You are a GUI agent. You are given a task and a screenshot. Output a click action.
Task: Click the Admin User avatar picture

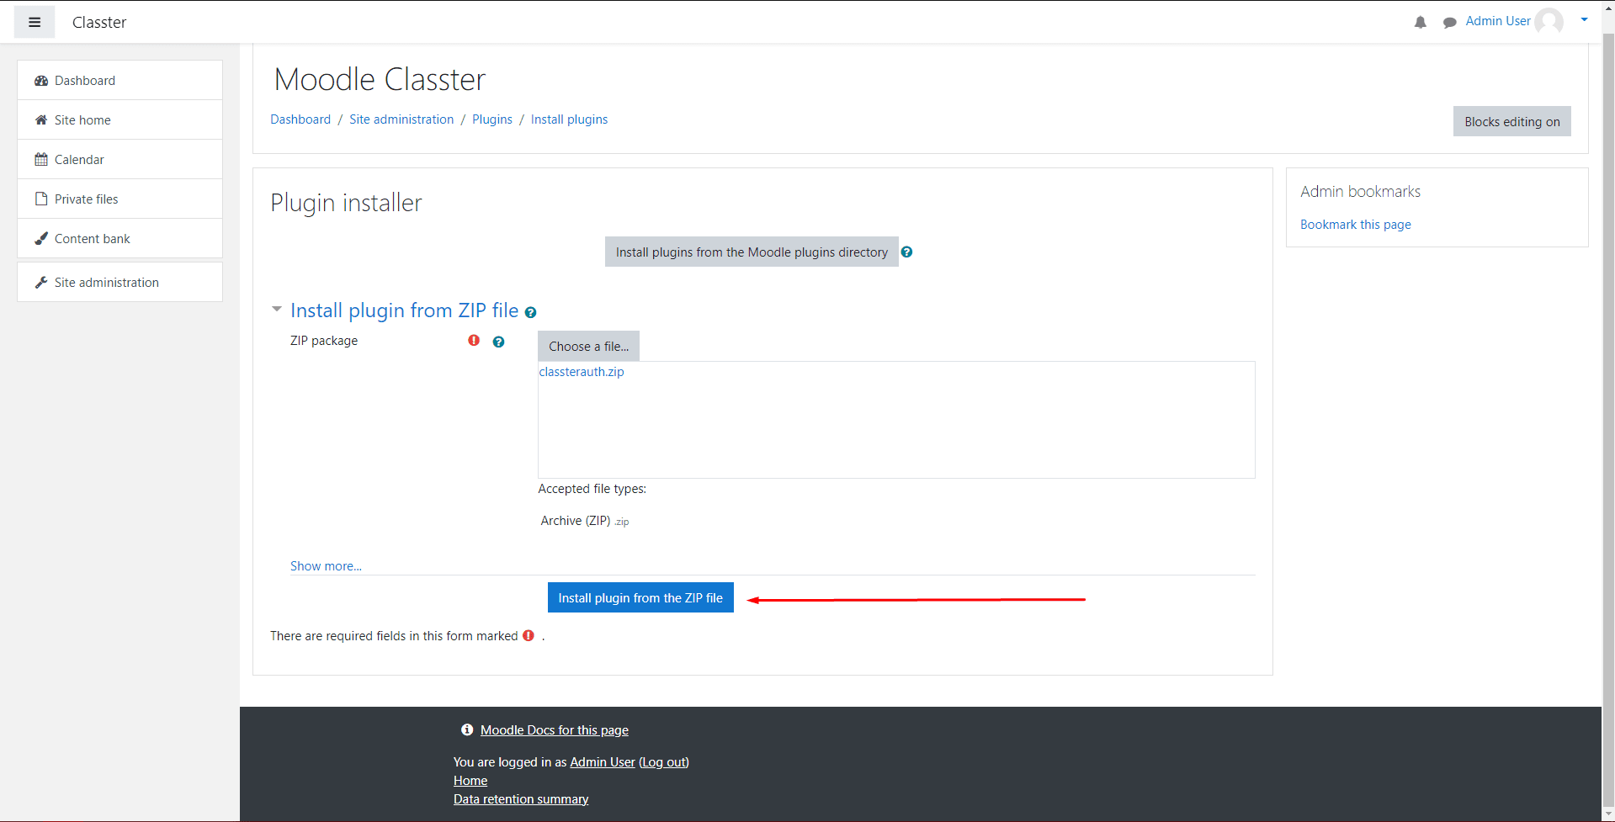click(x=1549, y=21)
